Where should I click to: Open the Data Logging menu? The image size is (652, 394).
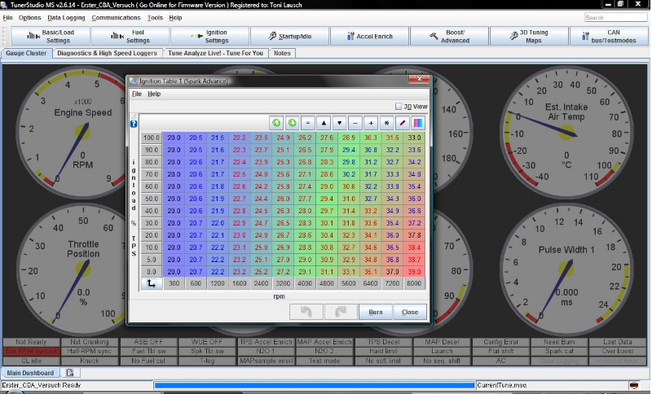coord(66,17)
